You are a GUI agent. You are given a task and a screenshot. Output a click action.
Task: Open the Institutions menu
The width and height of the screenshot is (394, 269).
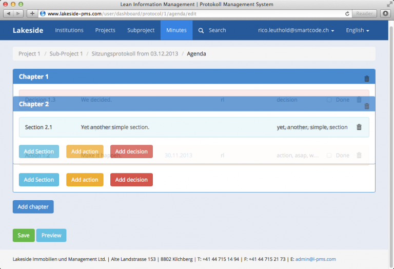pos(69,30)
